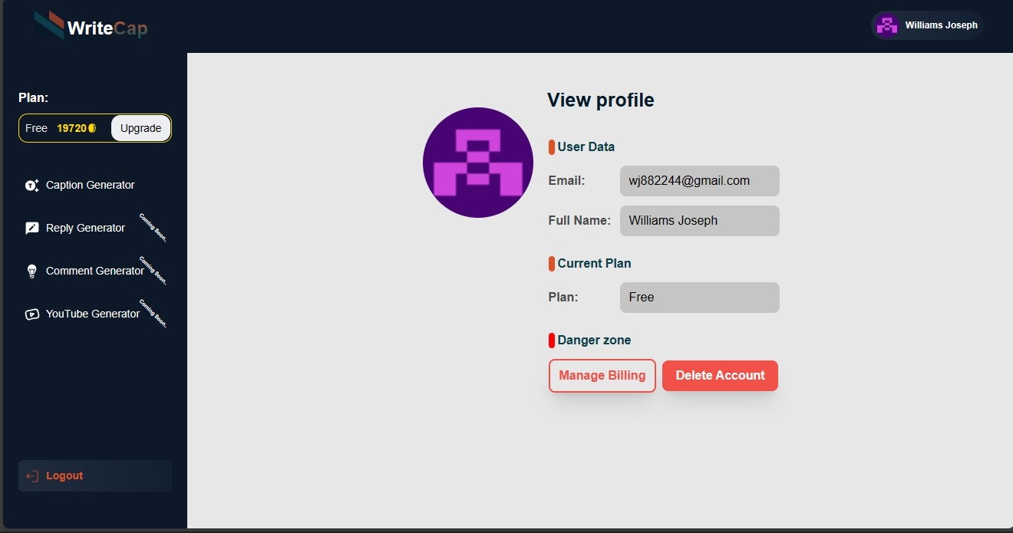
Task: Click the View profile heading
Action: coord(601,100)
